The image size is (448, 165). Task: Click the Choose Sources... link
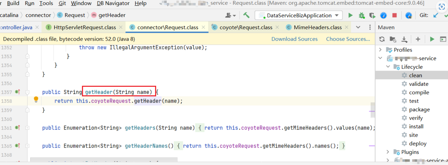click(348, 39)
